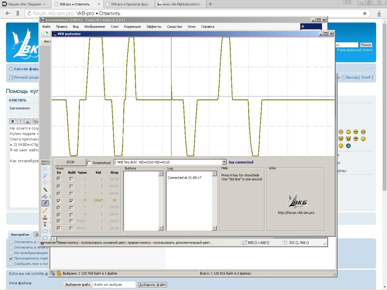Screen dimensions: 387x290
Task: Uncheck the Bold checkbox for rX axis
Action: [x=71, y=201]
